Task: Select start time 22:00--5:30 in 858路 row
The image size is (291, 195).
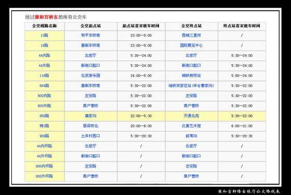Action: point(141,116)
